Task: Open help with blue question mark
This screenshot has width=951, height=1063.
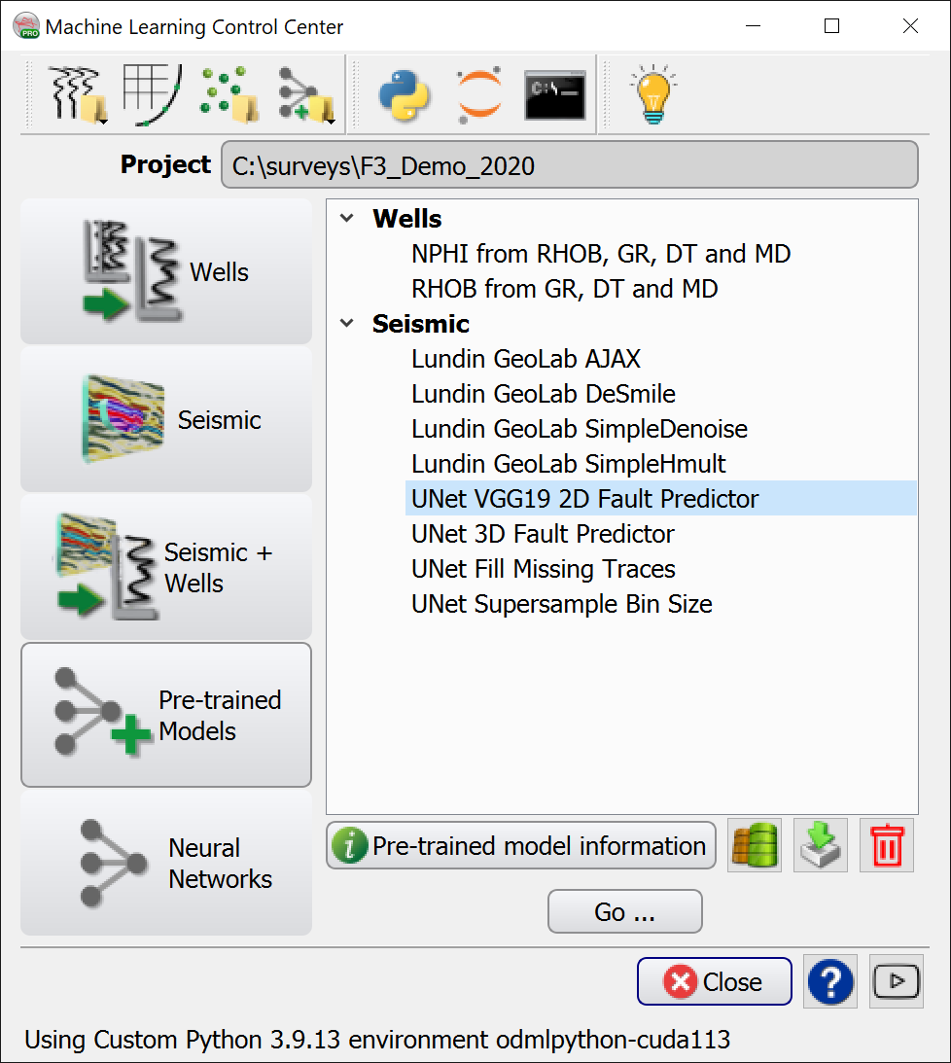Action: (x=829, y=981)
